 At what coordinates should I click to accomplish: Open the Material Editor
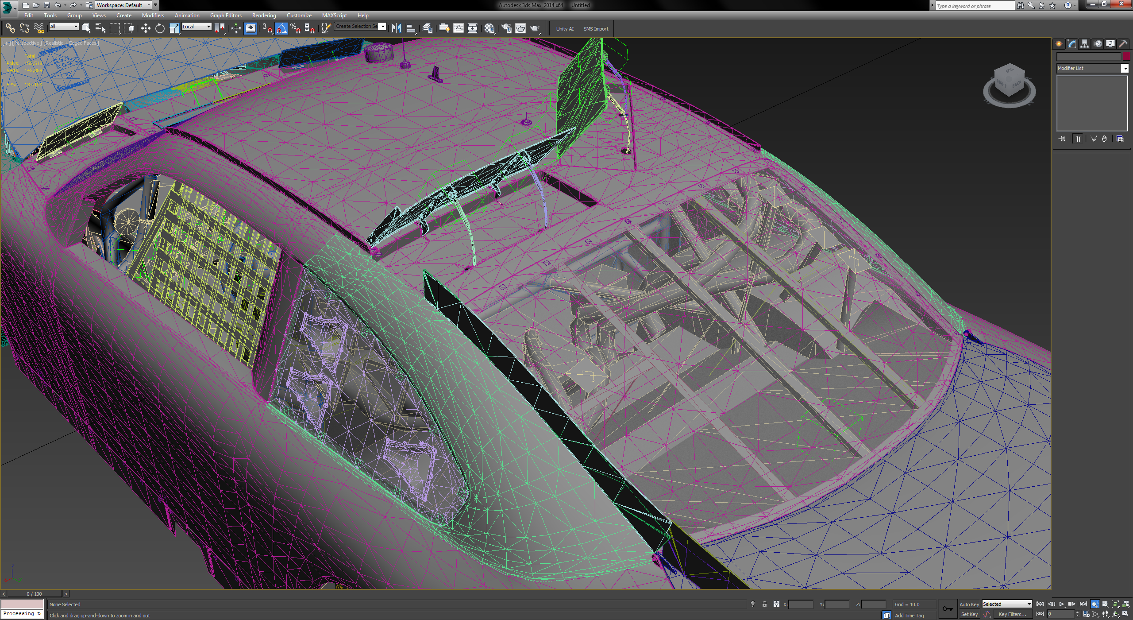coord(490,28)
